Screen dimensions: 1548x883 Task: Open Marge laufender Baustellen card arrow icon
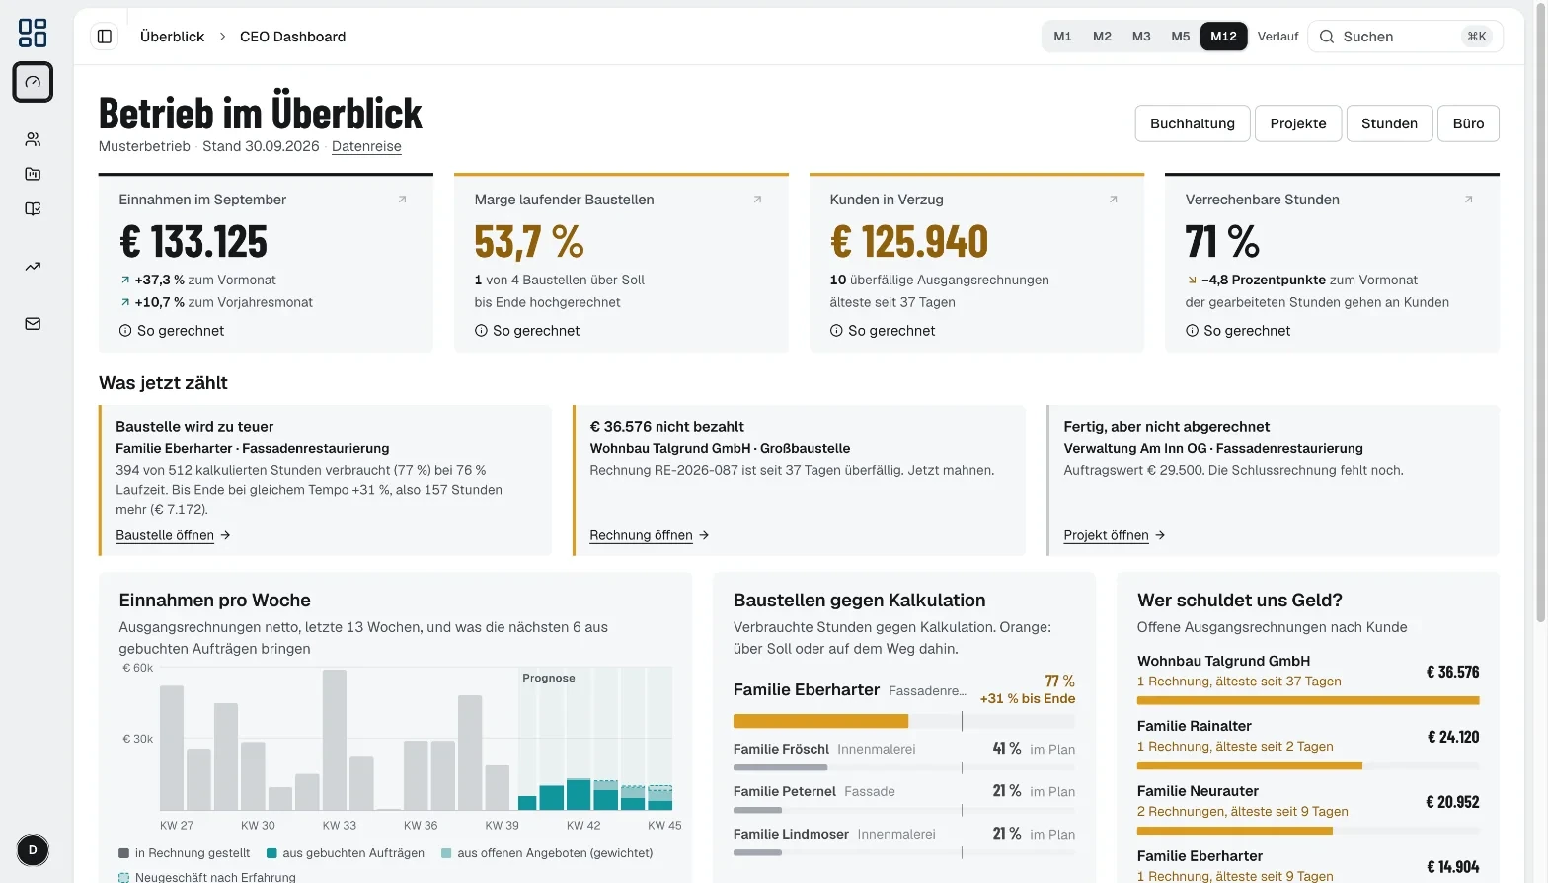tap(757, 200)
